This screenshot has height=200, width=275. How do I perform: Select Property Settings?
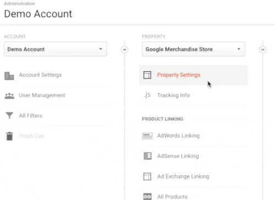pos(194,75)
